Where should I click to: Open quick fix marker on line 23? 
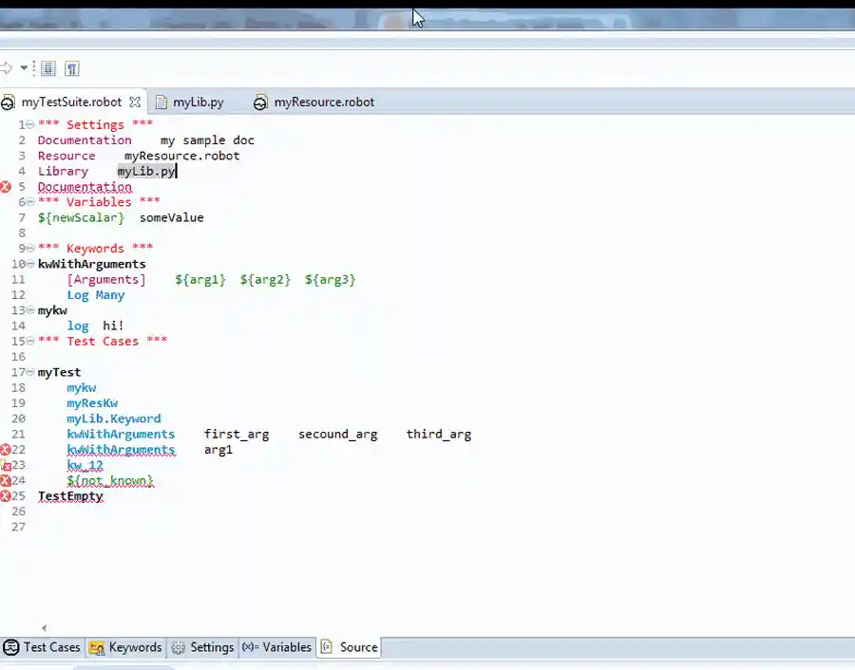point(6,465)
